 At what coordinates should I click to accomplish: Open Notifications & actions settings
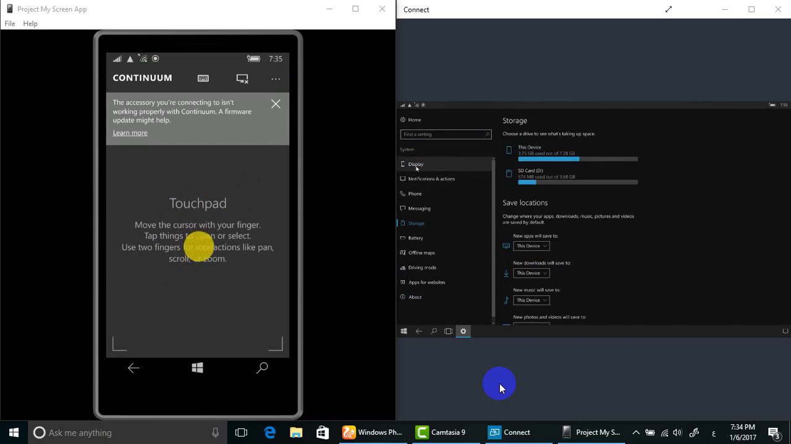445,179
